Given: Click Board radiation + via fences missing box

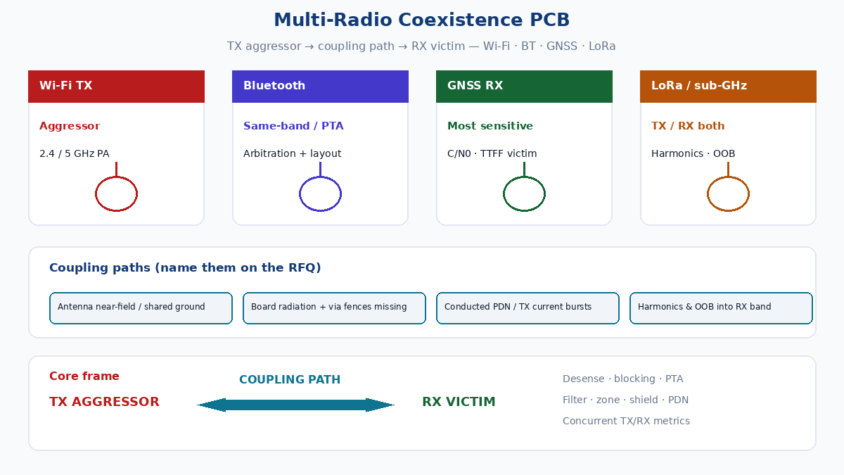Looking at the screenshot, I should 334,308.
